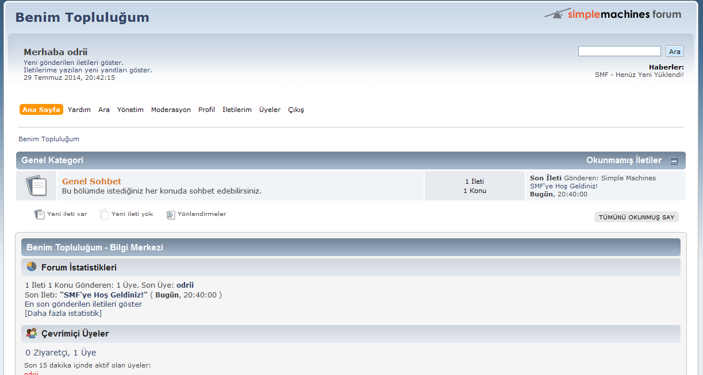The image size is (703, 375).
Task: Click the '[Daha fazla istatistik]' link
Action: 63,313
